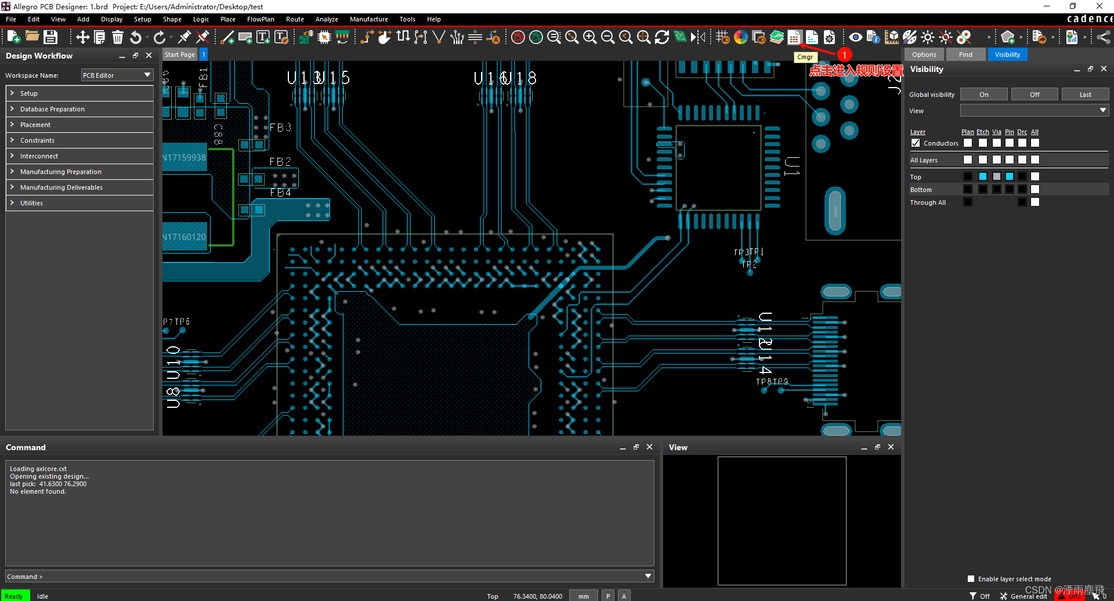Toggle the Conductors Etch visibility box
Screen dimensions: 1114x601
pos(983,143)
